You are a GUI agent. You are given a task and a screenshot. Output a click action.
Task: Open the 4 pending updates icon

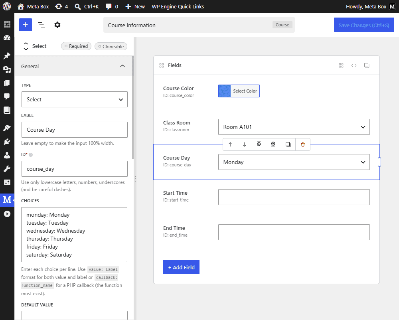[61, 6]
